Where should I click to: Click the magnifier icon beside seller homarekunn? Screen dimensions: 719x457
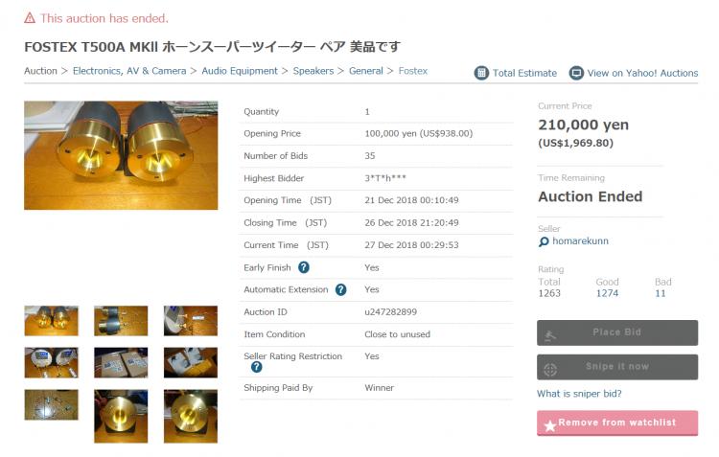[544, 241]
